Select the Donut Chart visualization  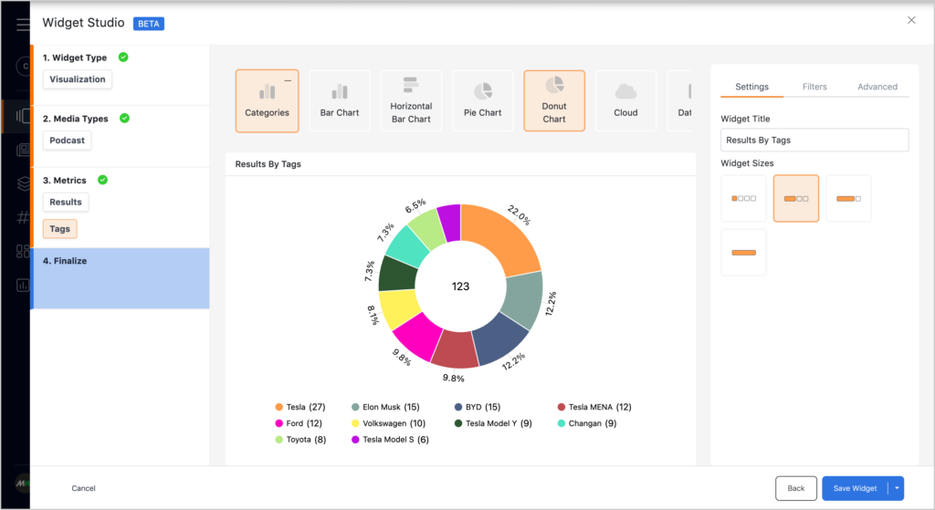pos(554,100)
